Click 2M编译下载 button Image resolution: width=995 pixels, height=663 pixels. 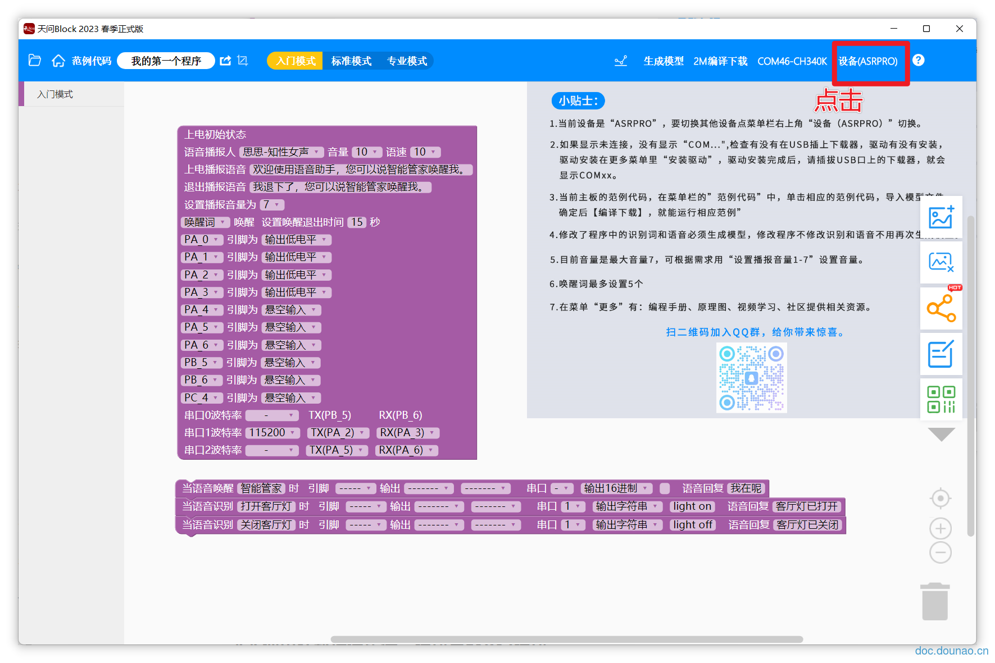click(720, 61)
